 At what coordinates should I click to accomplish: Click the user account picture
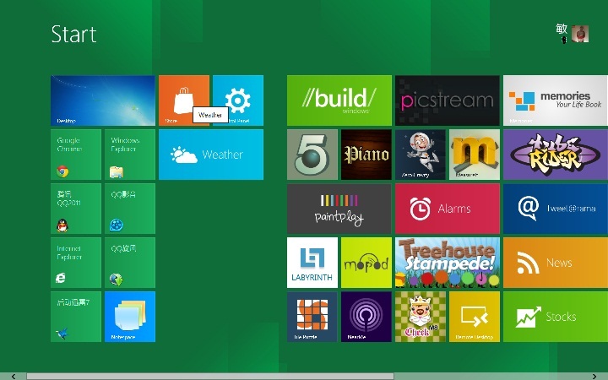coord(580,33)
